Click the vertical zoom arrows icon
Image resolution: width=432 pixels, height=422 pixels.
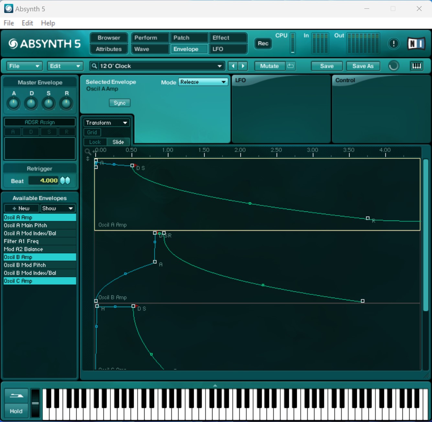[87, 159]
